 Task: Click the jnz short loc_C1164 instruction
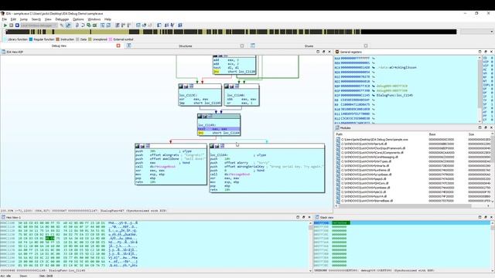tap(218, 133)
